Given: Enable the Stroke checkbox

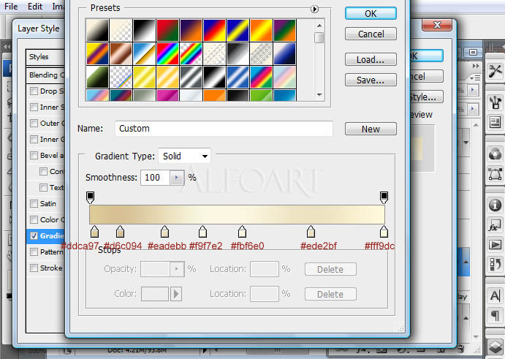Looking at the screenshot, I should coord(34,268).
